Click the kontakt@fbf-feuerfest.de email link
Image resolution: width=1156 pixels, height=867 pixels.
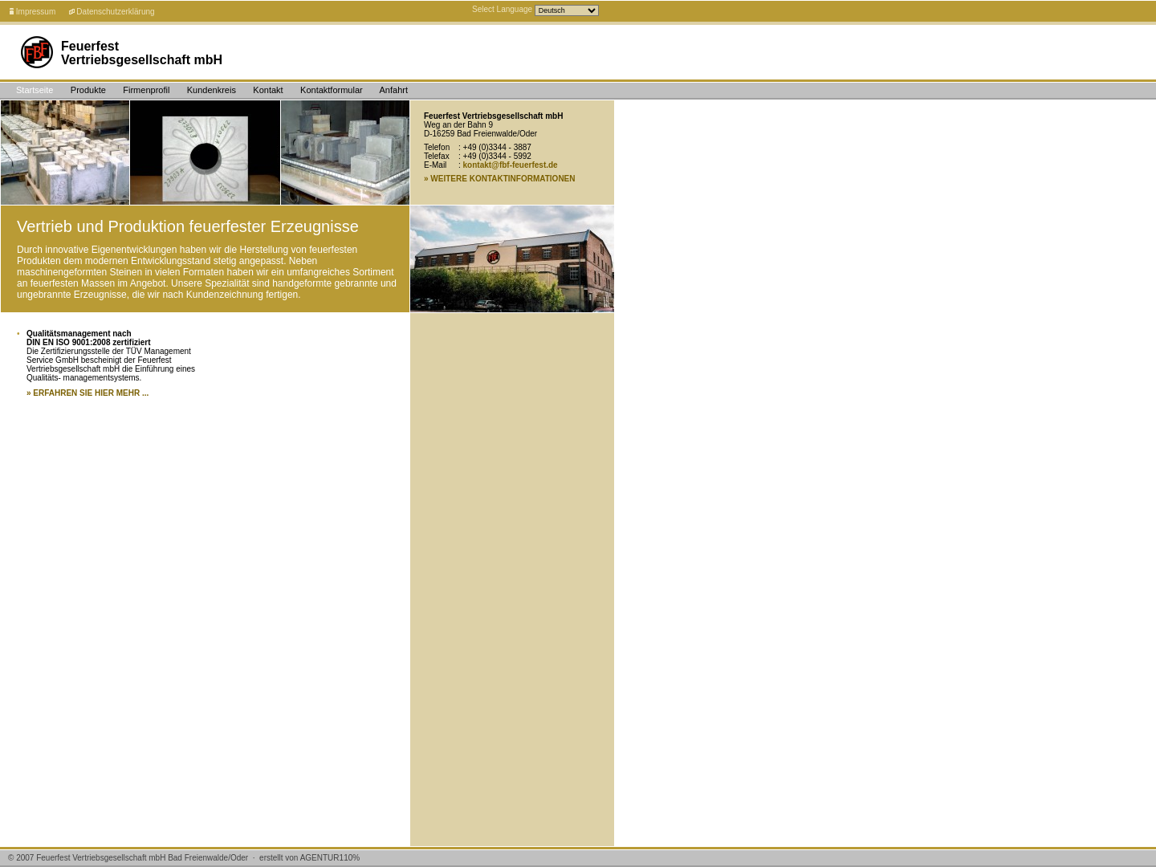[510, 165]
